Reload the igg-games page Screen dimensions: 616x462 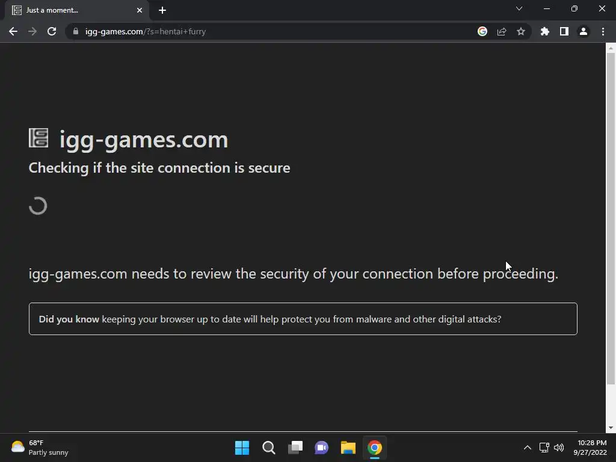click(x=52, y=31)
